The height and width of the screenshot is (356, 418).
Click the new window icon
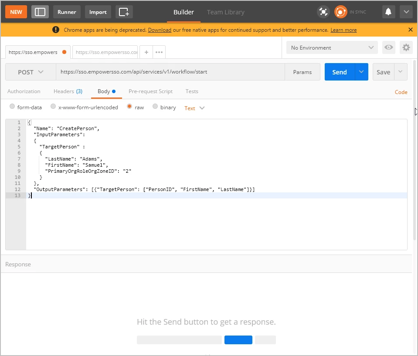[x=124, y=12]
